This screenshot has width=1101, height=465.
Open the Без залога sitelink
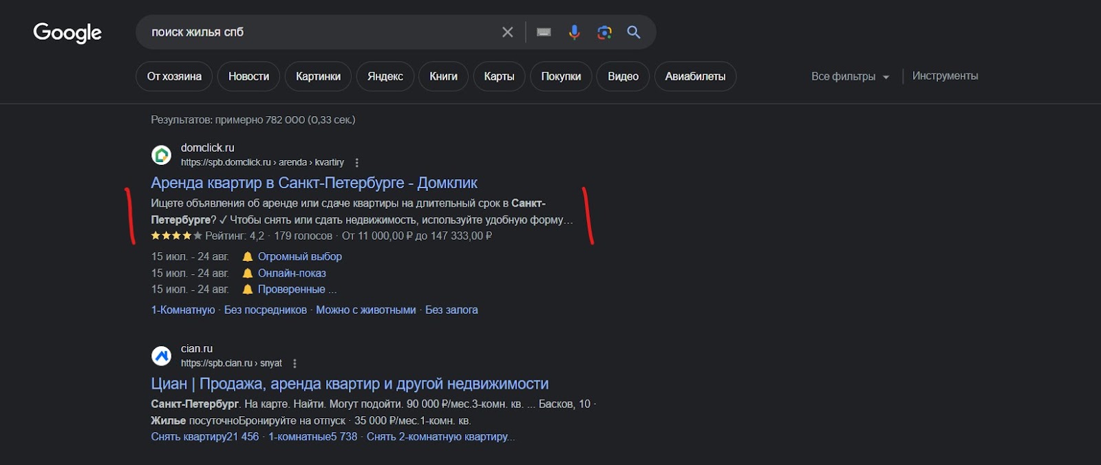tap(451, 310)
